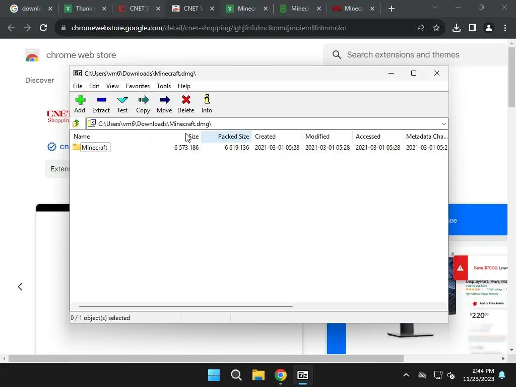The width and height of the screenshot is (516, 387).
Task: Open clock showing 2:44 PM
Action: point(479,375)
